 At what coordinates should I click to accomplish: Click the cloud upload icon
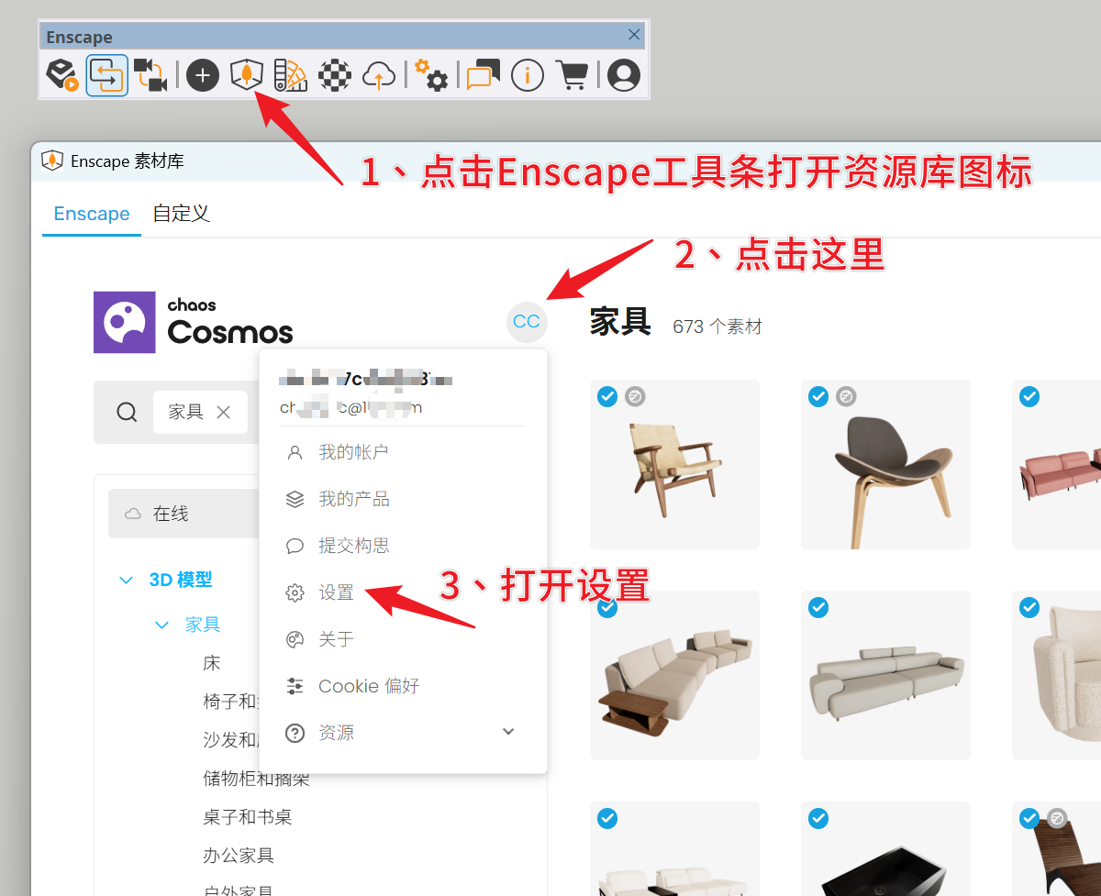pos(379,75)
